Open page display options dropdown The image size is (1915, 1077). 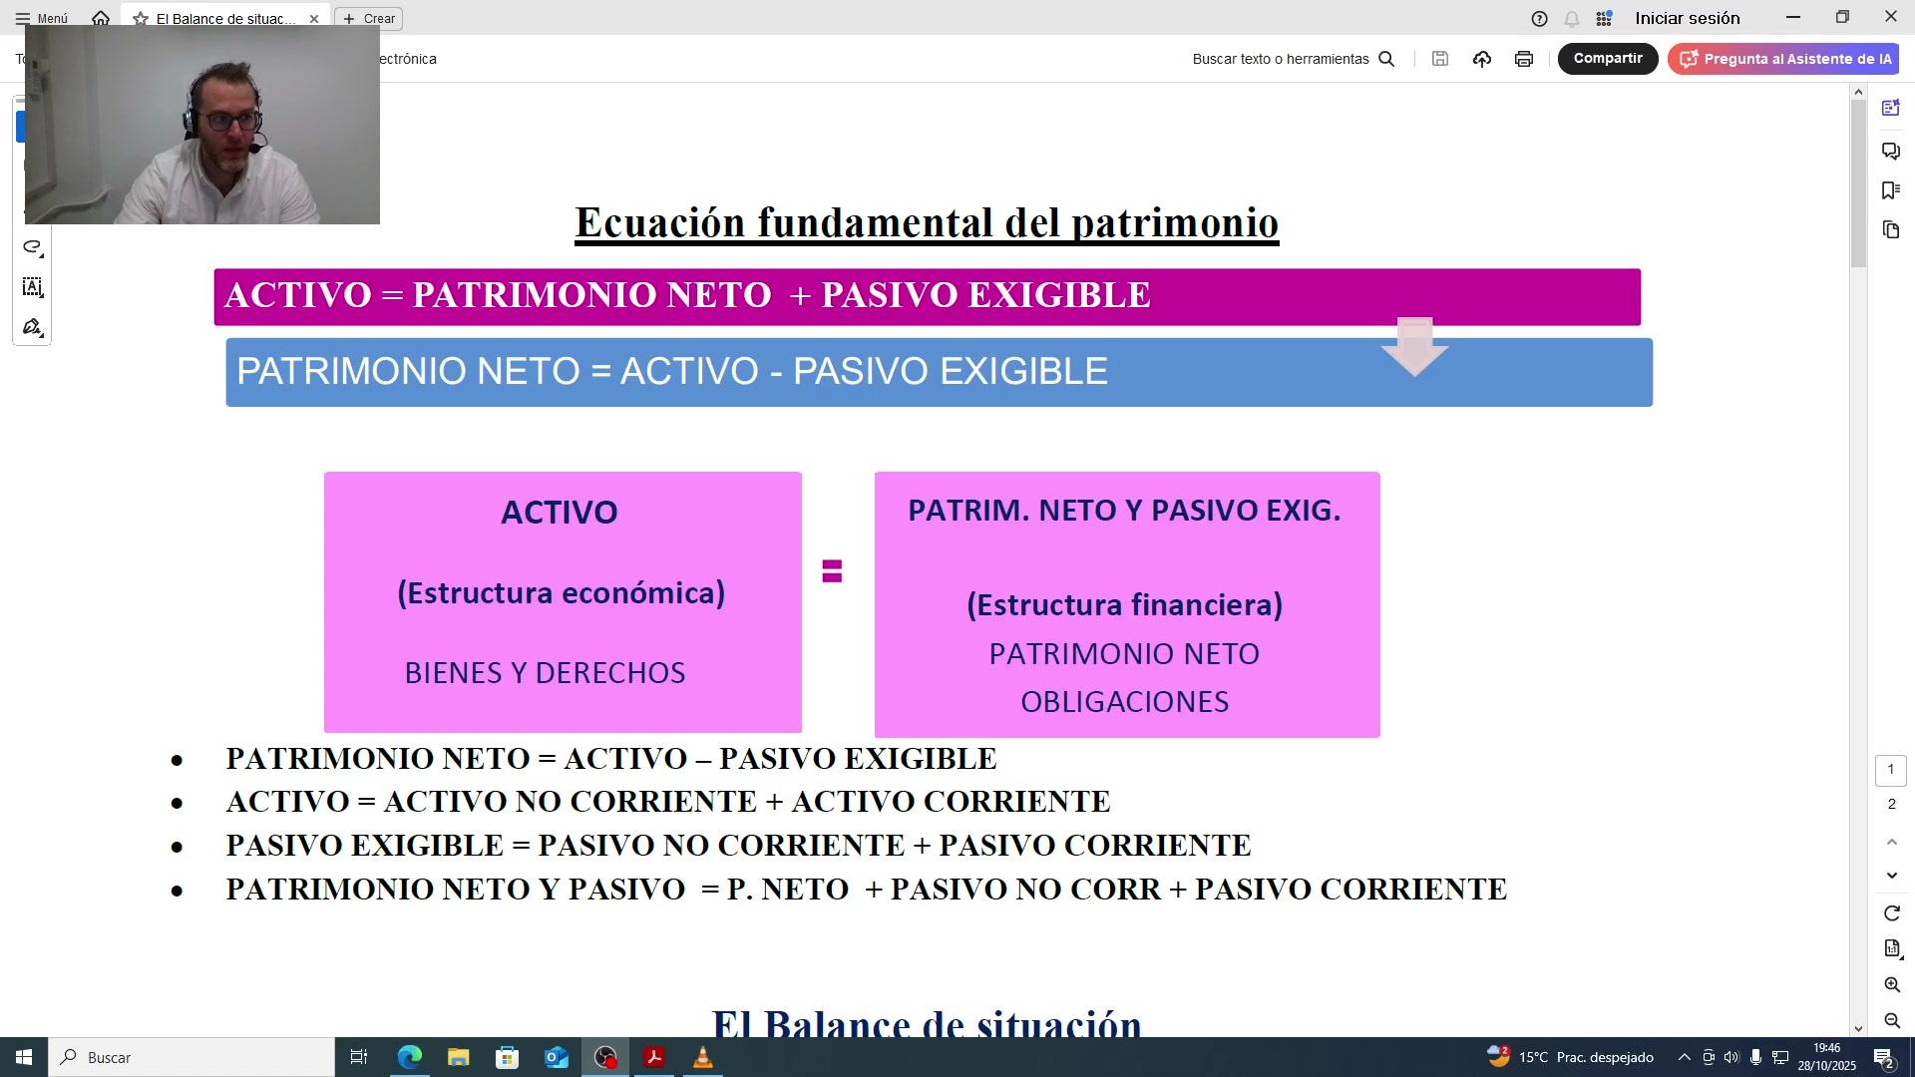1891,948
